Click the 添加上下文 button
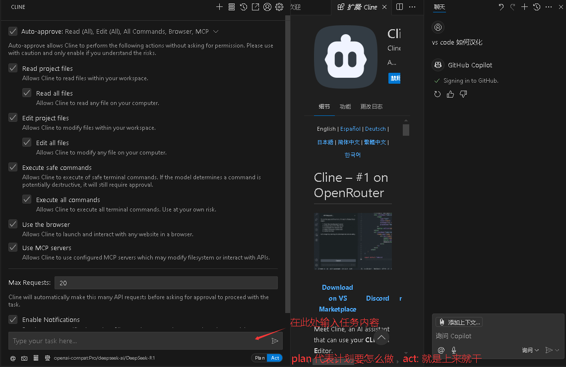 click(x=459, y=322)
